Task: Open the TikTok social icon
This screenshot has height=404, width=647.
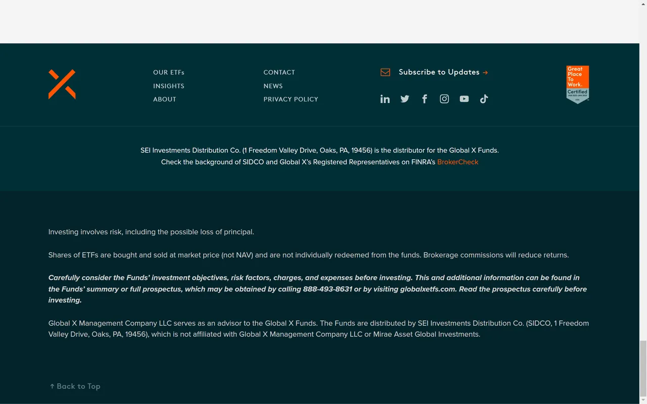Action: [484, 98]
